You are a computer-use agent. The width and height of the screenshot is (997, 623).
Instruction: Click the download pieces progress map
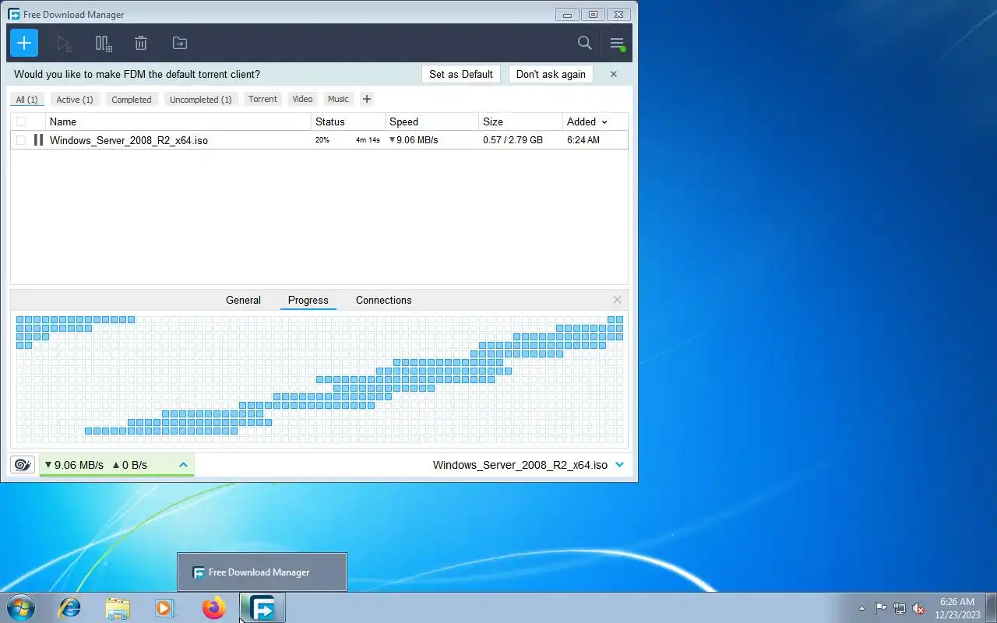point(319,379)
